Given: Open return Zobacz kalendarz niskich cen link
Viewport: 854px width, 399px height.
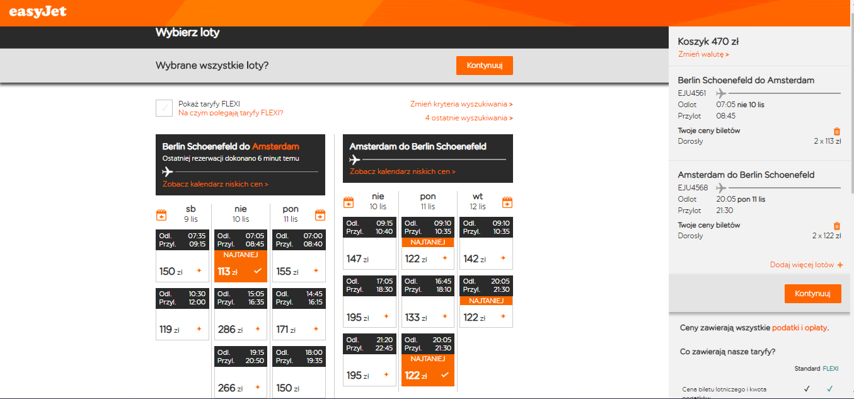Looking at the screenshot, I should pos(403,171).
